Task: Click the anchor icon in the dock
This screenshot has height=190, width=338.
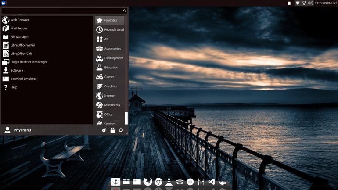Action: click(x=116, y=182)
